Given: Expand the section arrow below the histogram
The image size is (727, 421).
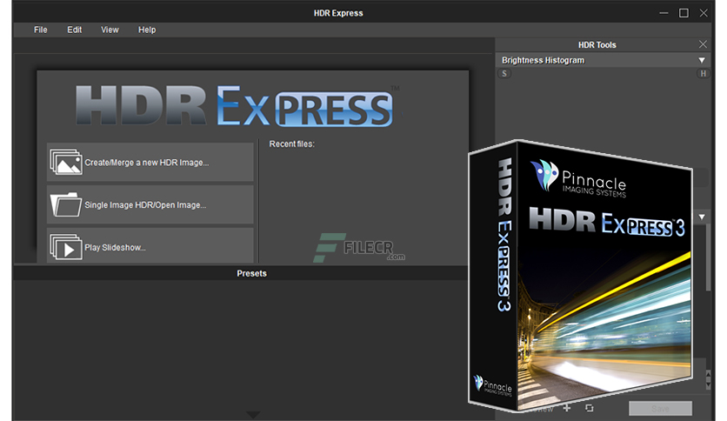Looking at the screenshot, I should point(702,217).
